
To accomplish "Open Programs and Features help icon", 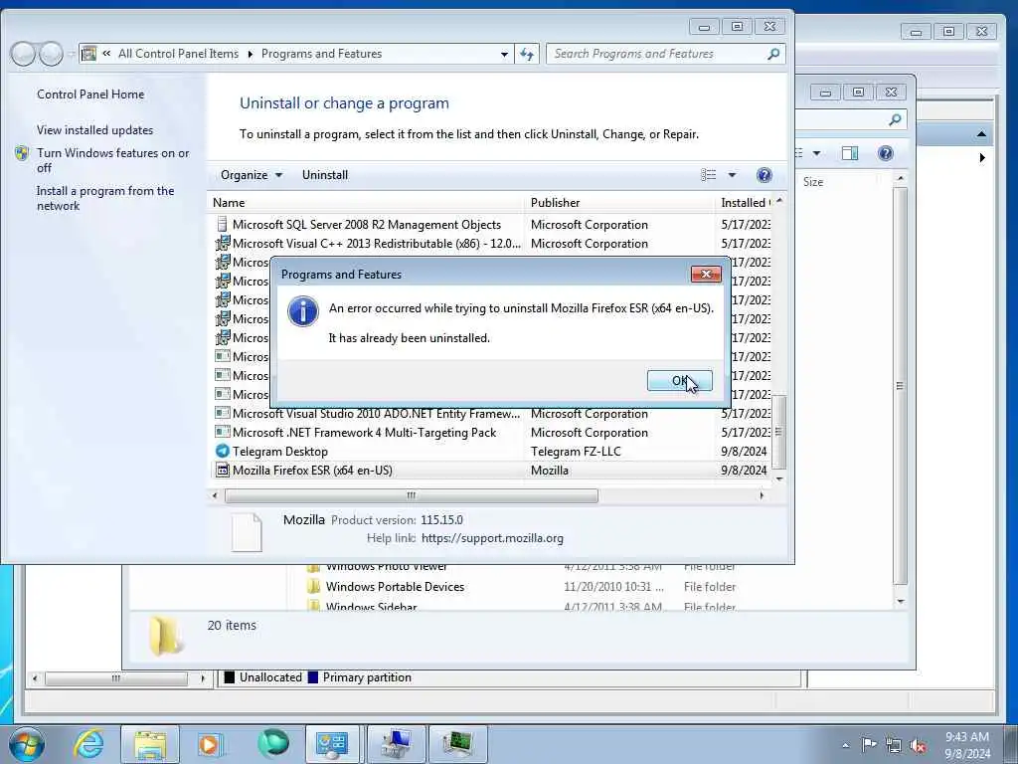I will 764,175.
